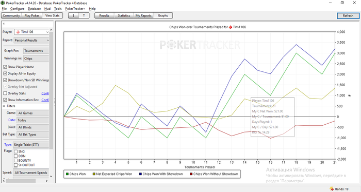Screen dimensions: 361x192
Task: Click the Type filter label
Action: [8, 145]
